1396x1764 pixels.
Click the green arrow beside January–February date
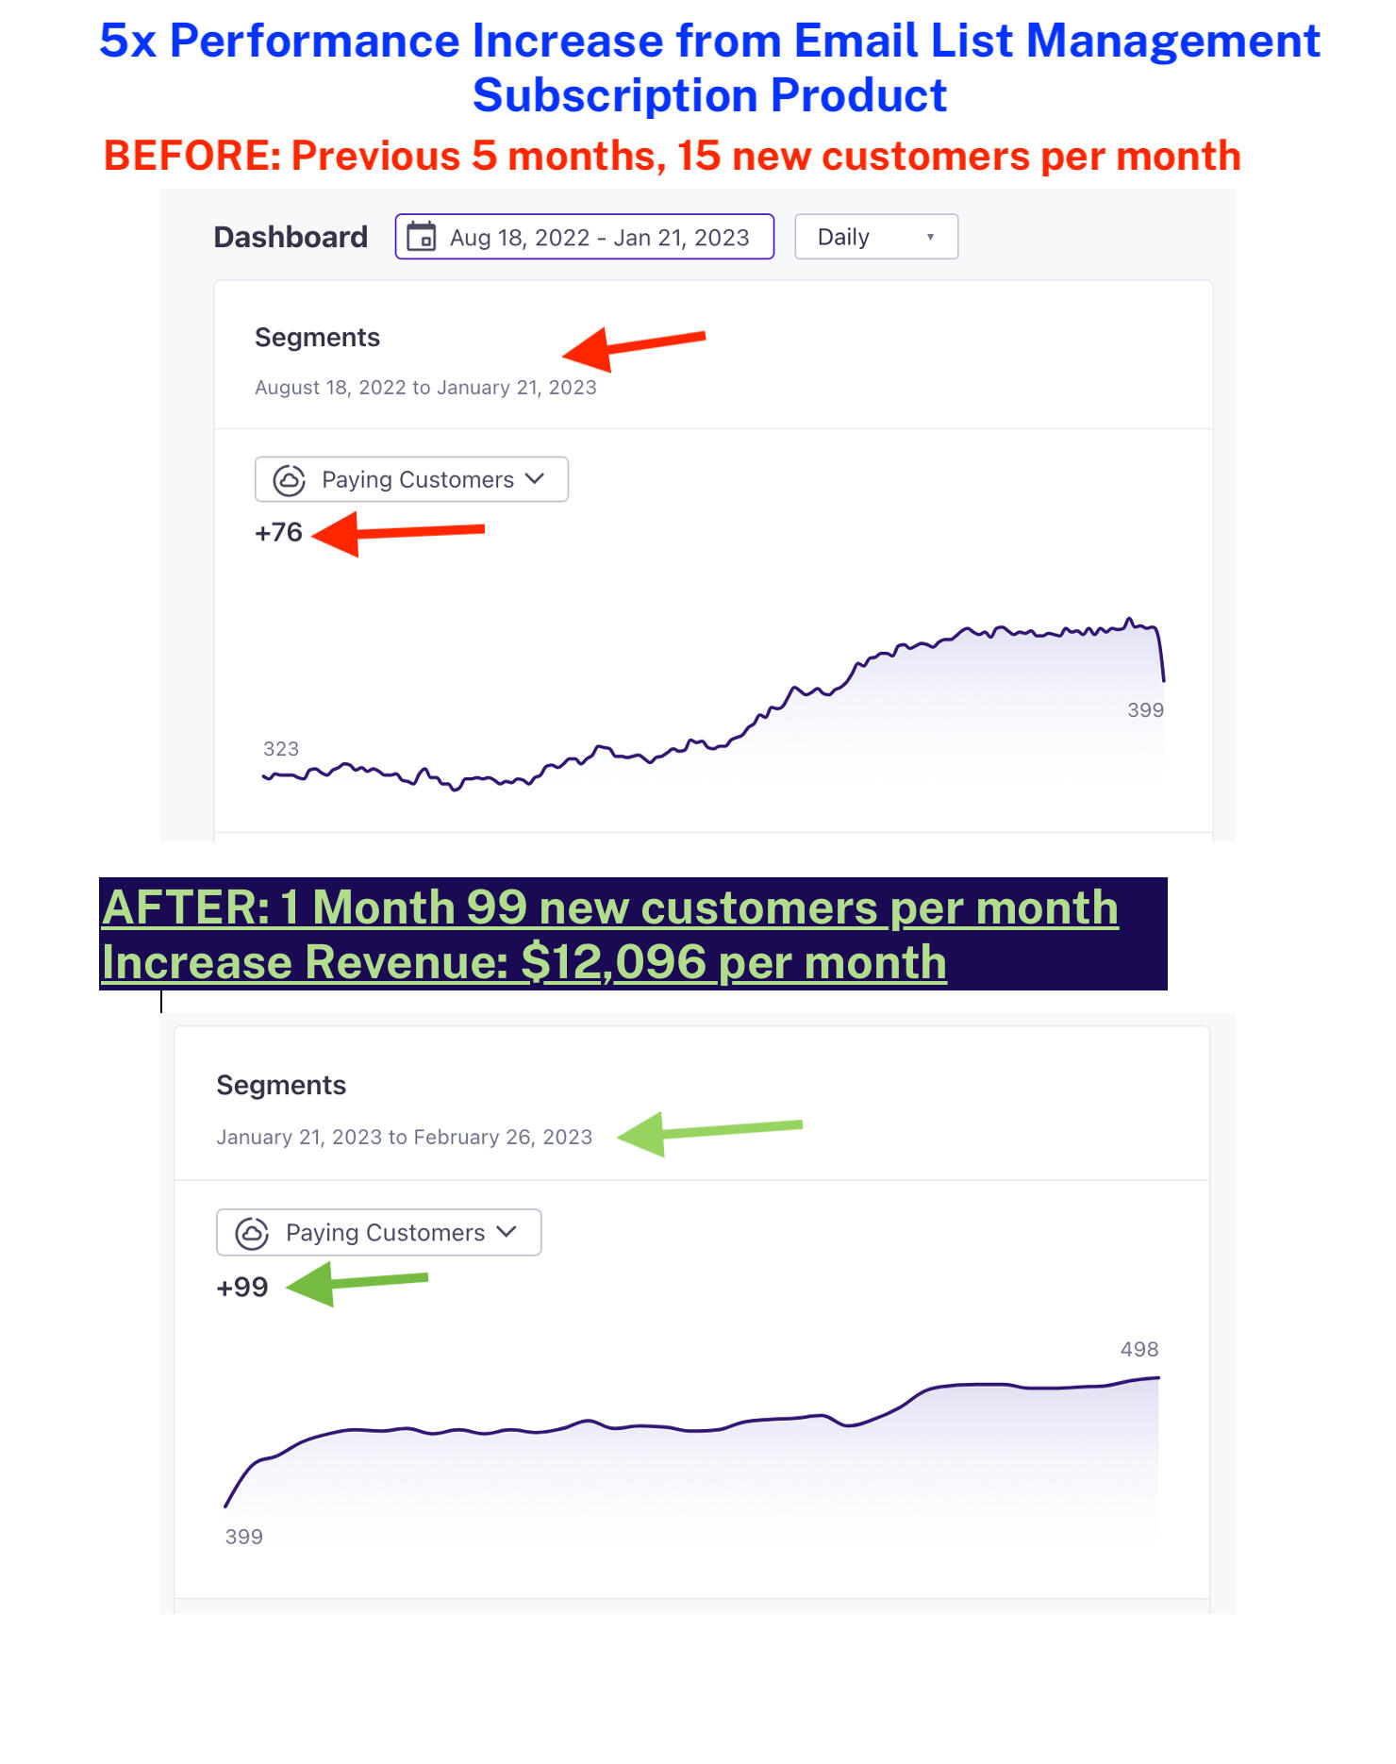[708, 1131]
